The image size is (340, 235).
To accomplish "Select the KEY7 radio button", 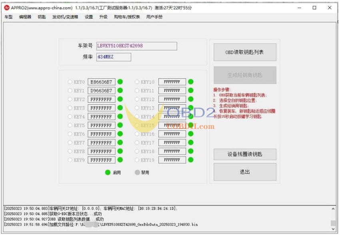I will 70,143.
